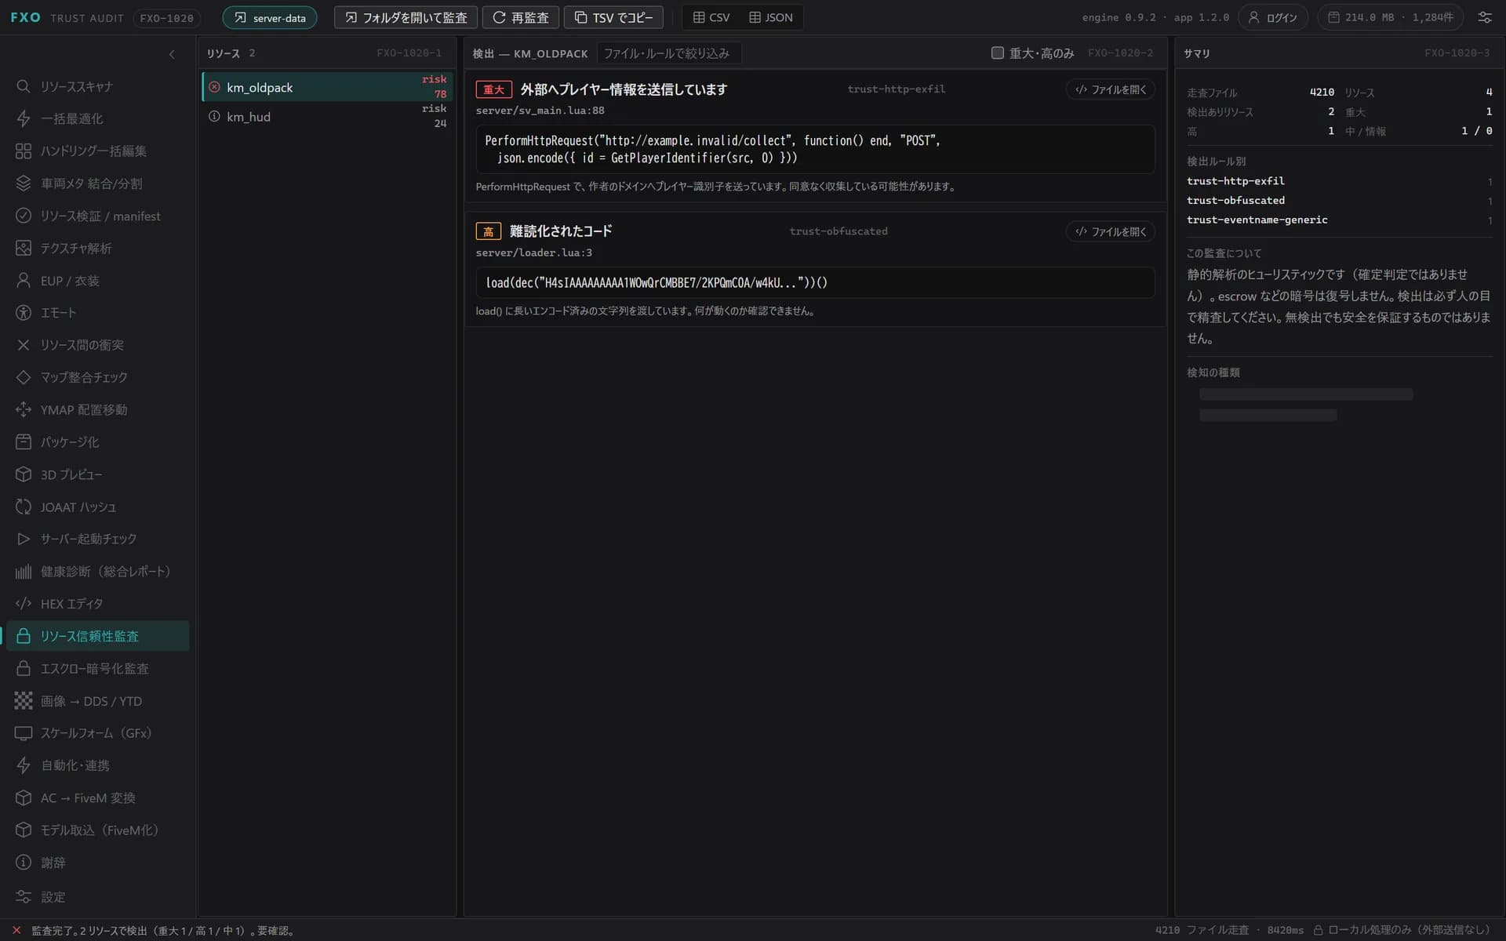
Task: Open スケールフォーム（GFx） monitor icon
Action: coord(24,733)
